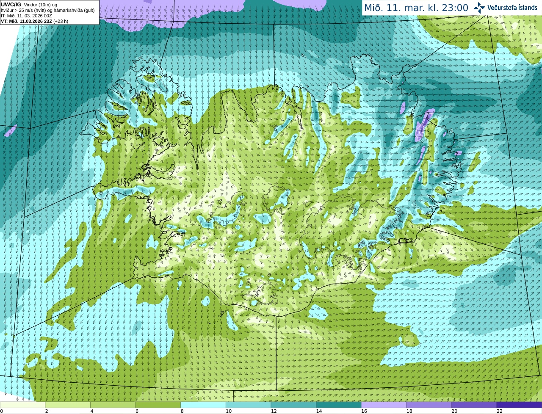The height and width of the screenshot is (414, 542).
Task: Click the scale label 14
Action: click(x=319, y=411)
